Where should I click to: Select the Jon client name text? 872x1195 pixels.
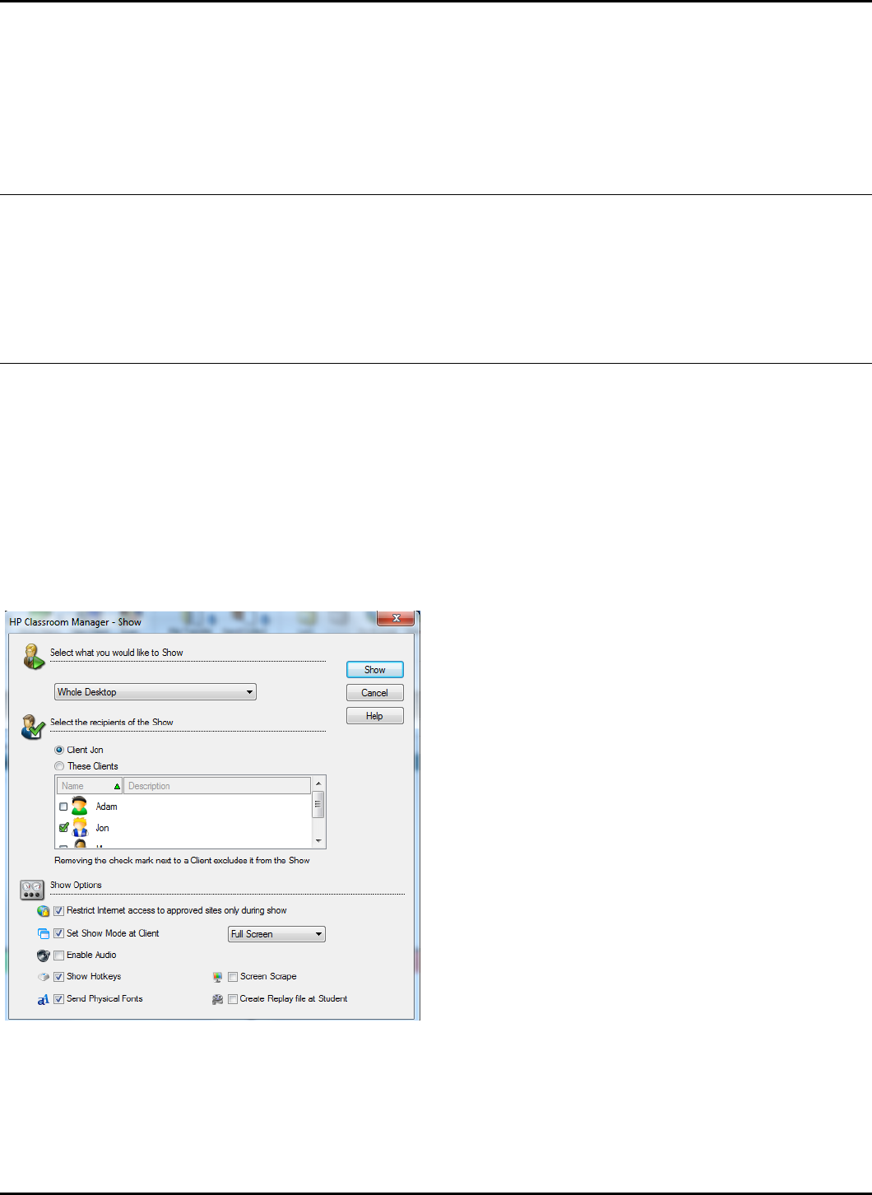[x=103, y=828]
